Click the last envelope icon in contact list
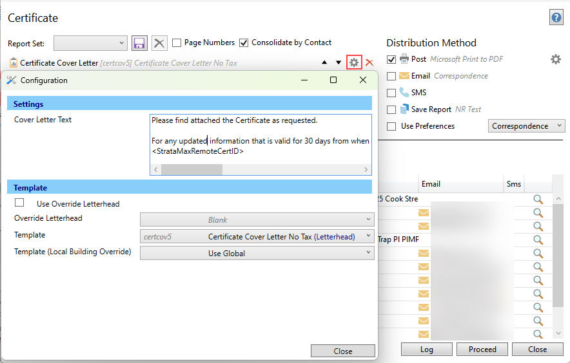The height and width of the screenshot is (363, 570). (x=424, y=334)
